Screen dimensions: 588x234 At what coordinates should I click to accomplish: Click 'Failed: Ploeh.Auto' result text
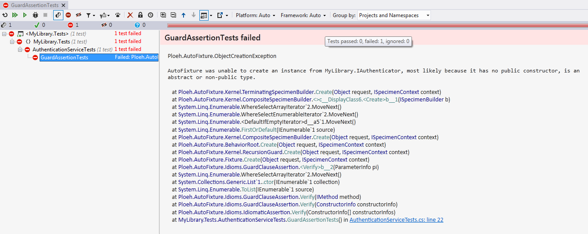coord(136,57)
